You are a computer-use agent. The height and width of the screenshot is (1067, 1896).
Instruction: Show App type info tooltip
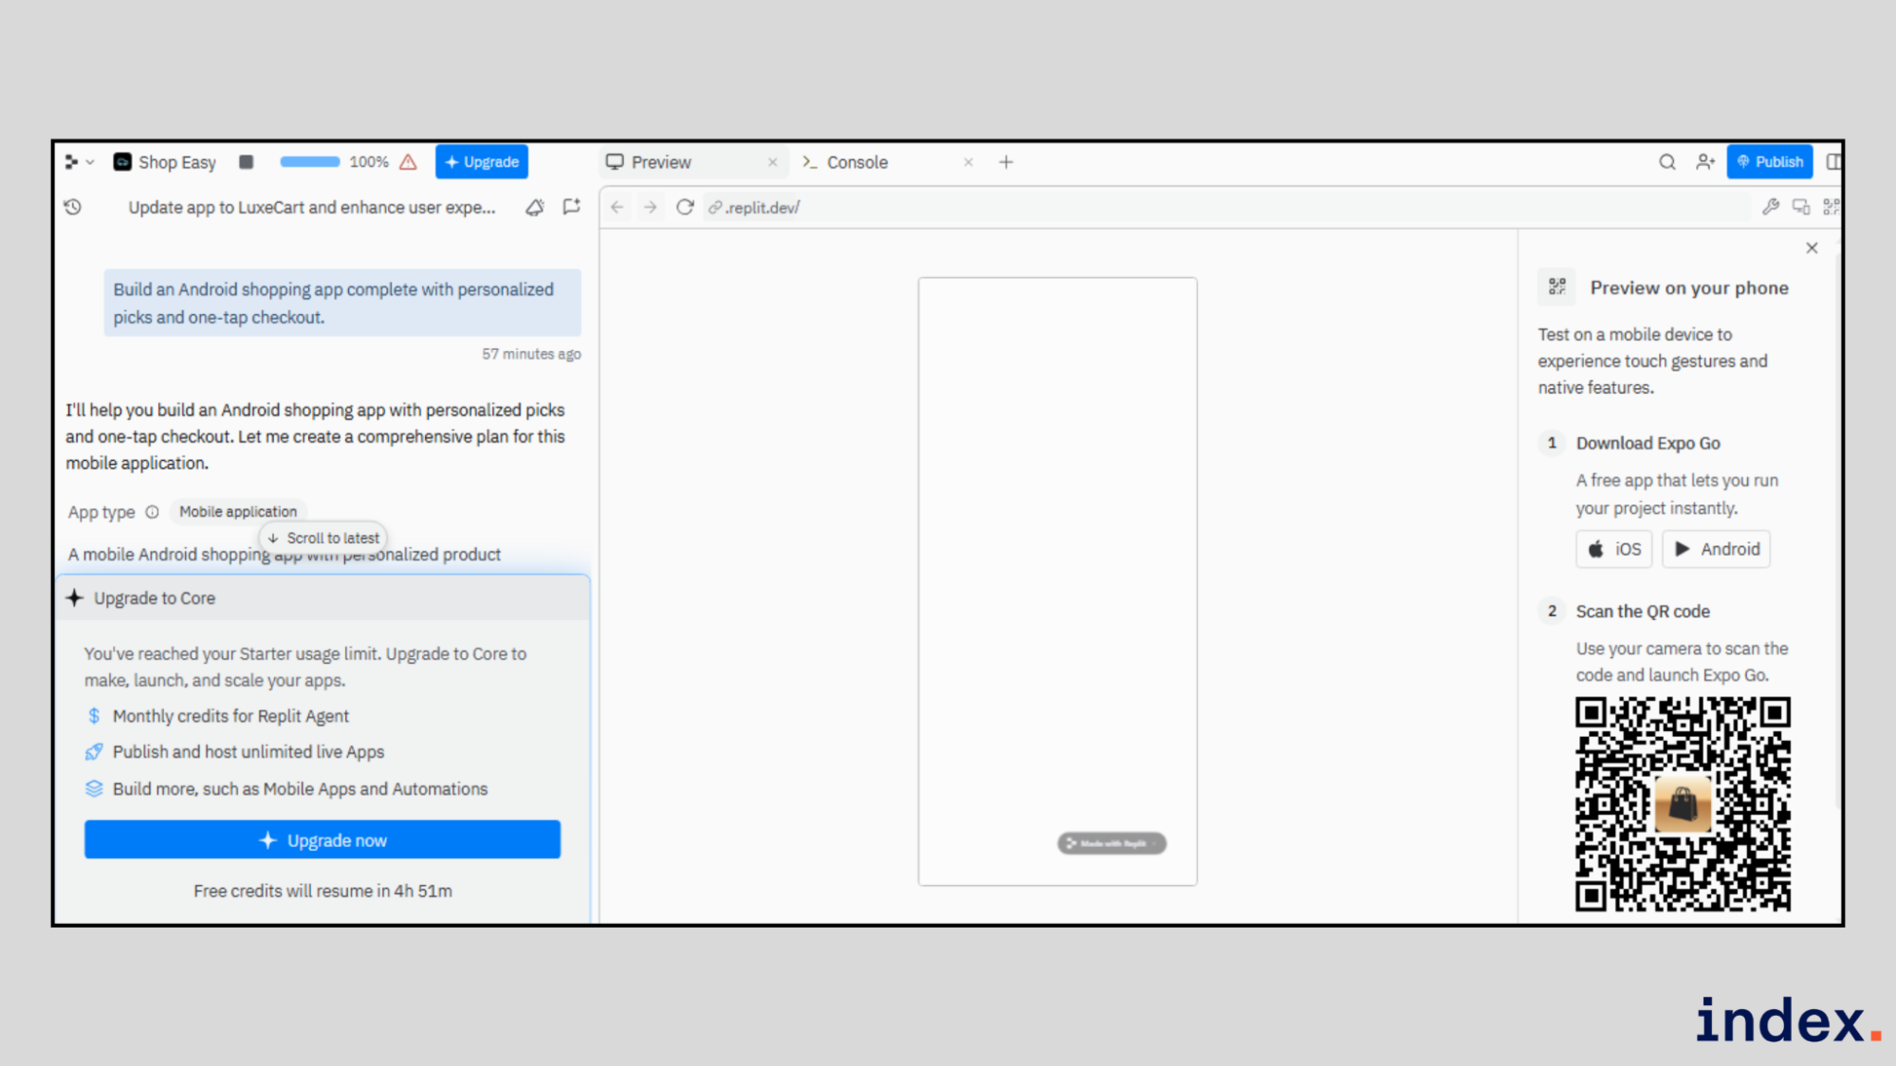click(152, 512)
